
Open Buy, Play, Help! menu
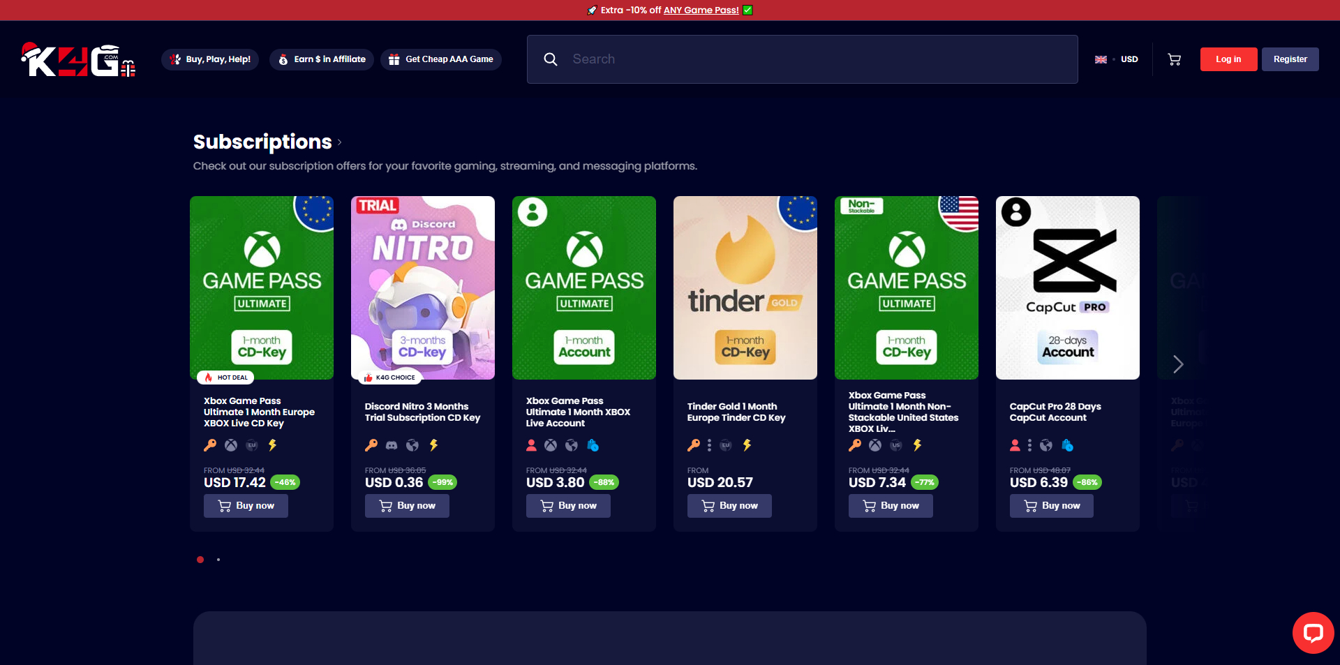click(210, 59)
